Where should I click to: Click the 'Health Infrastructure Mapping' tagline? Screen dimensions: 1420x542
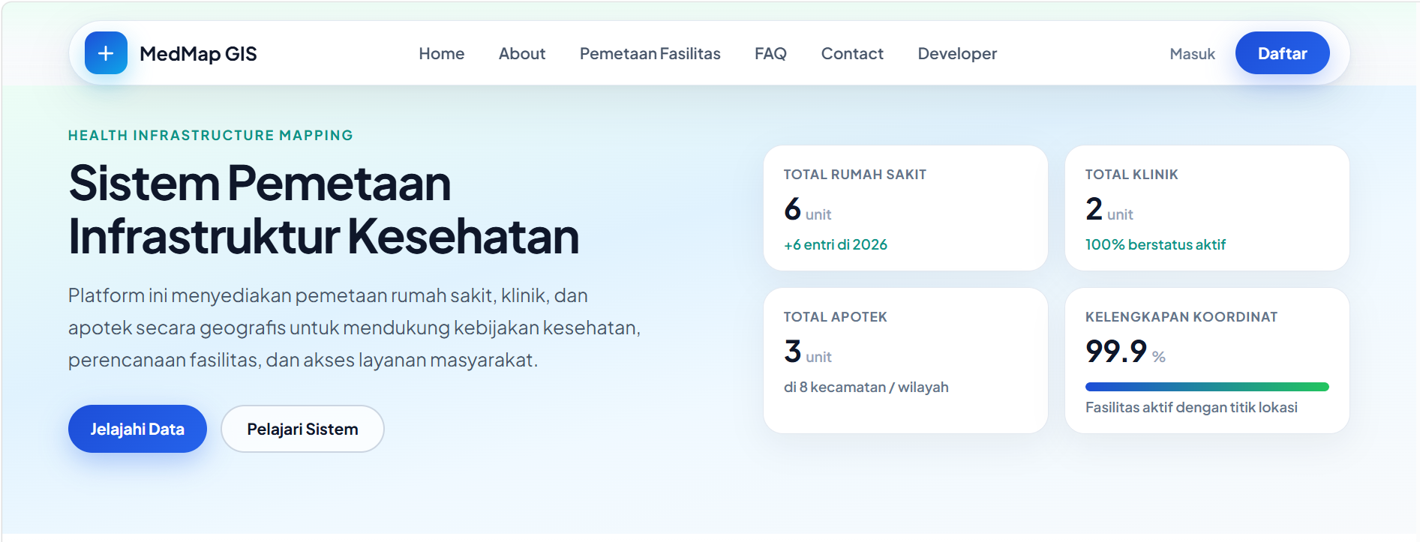pos(211,136)
